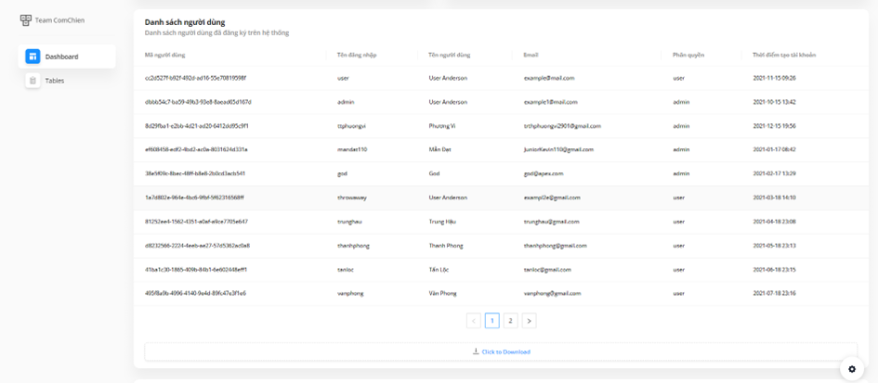The height and width of the screenshot is (383, 878).
Task: Click email tanloc@gmail.com
Action: [546, 270]
